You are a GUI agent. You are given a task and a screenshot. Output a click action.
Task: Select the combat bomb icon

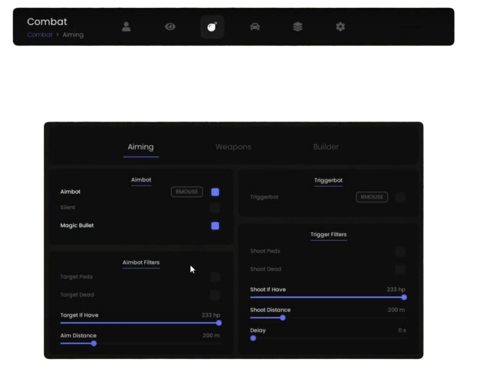coord(212,27)
